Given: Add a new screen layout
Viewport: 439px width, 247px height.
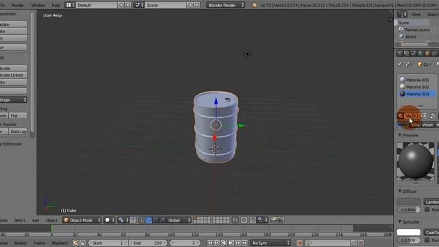Looking at the screenshot, I should pos(121,5).
